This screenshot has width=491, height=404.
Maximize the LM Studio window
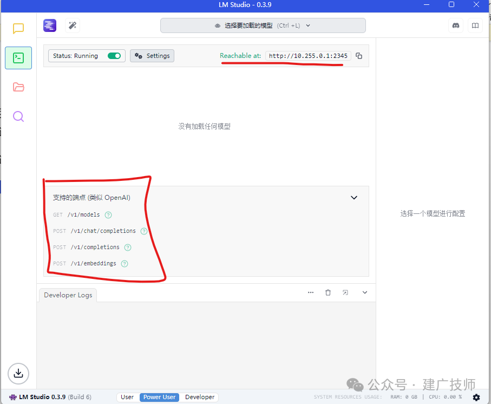click(451, 4)
